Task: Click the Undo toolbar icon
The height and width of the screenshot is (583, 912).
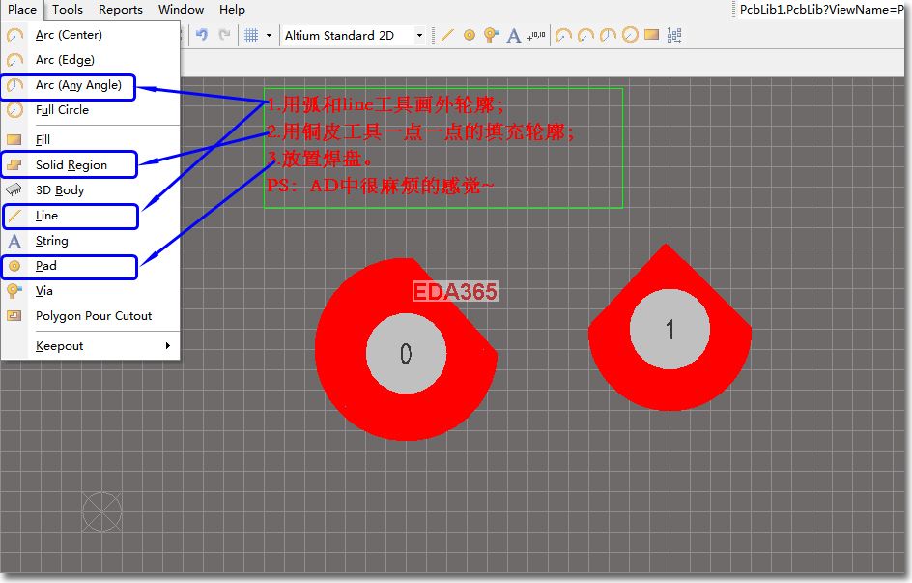Action: click(x=202, y=35)
